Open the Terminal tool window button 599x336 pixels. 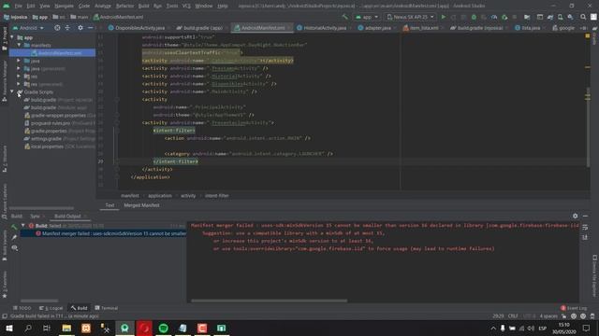[x=107, y=308]
